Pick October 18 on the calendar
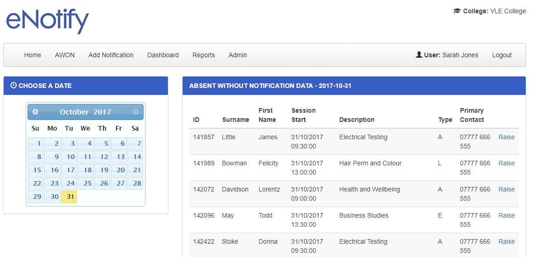Image resolution: width=534 pixels, height=257 pixels. (x=85, y=170)
